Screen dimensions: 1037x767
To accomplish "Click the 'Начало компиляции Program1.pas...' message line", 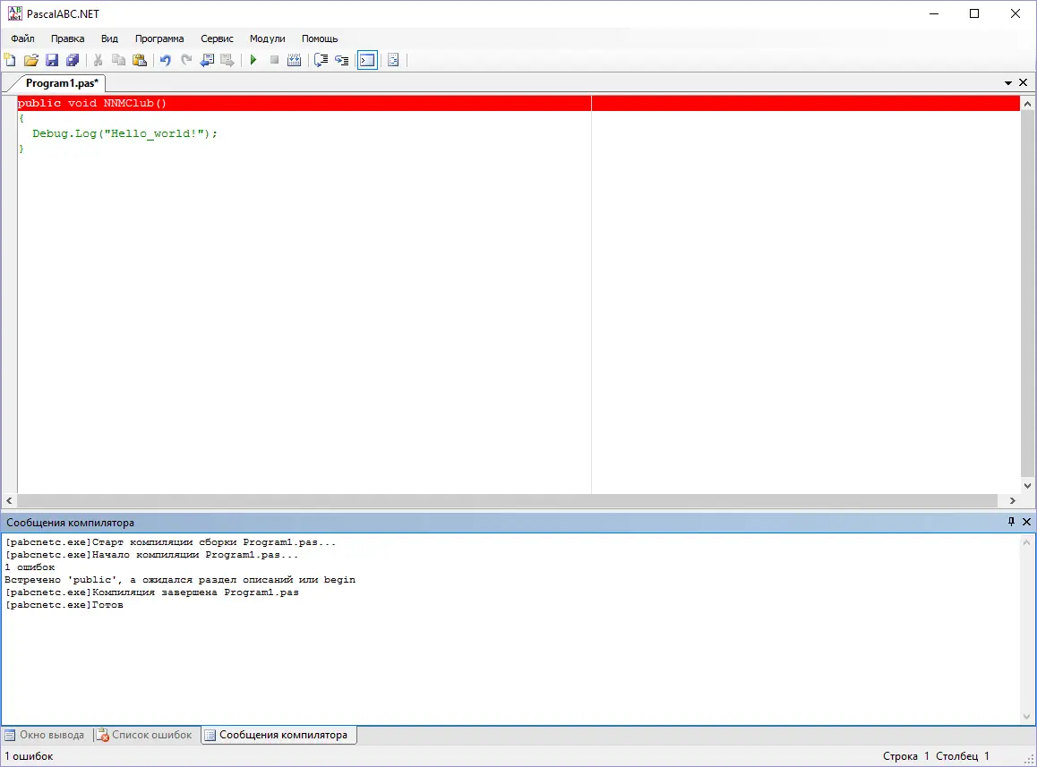I will pyautogui.click(x=152, y=555).
